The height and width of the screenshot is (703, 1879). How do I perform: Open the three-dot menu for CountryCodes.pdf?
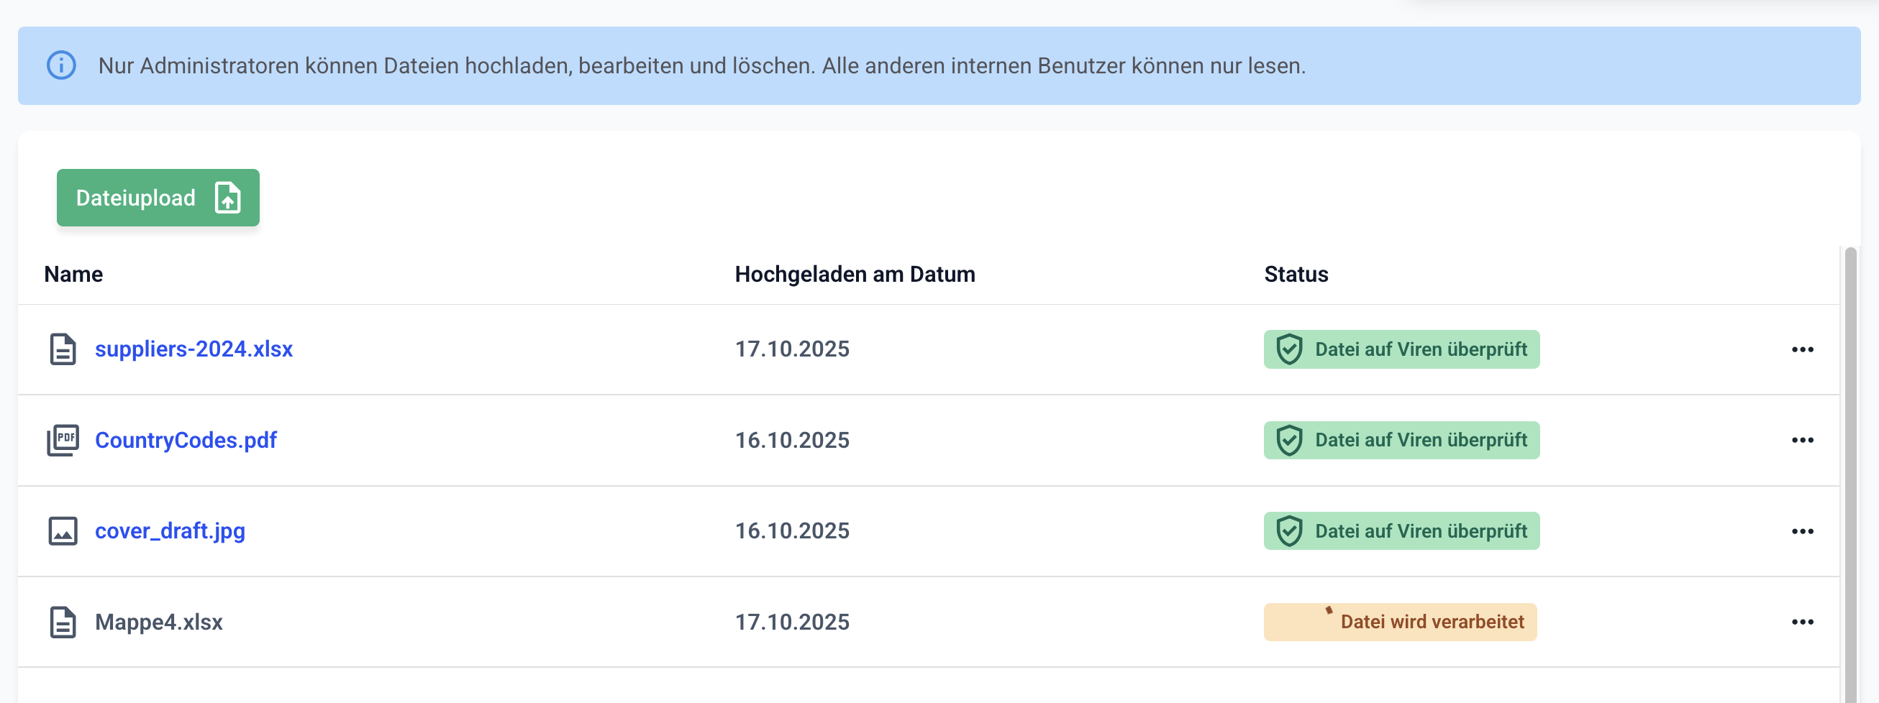point(1802,440)
